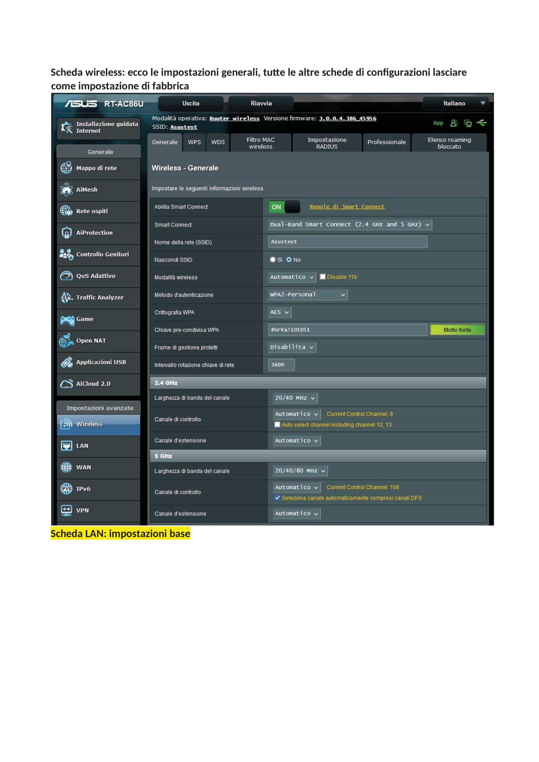Open AiProtection shield icon

[66, 233]
